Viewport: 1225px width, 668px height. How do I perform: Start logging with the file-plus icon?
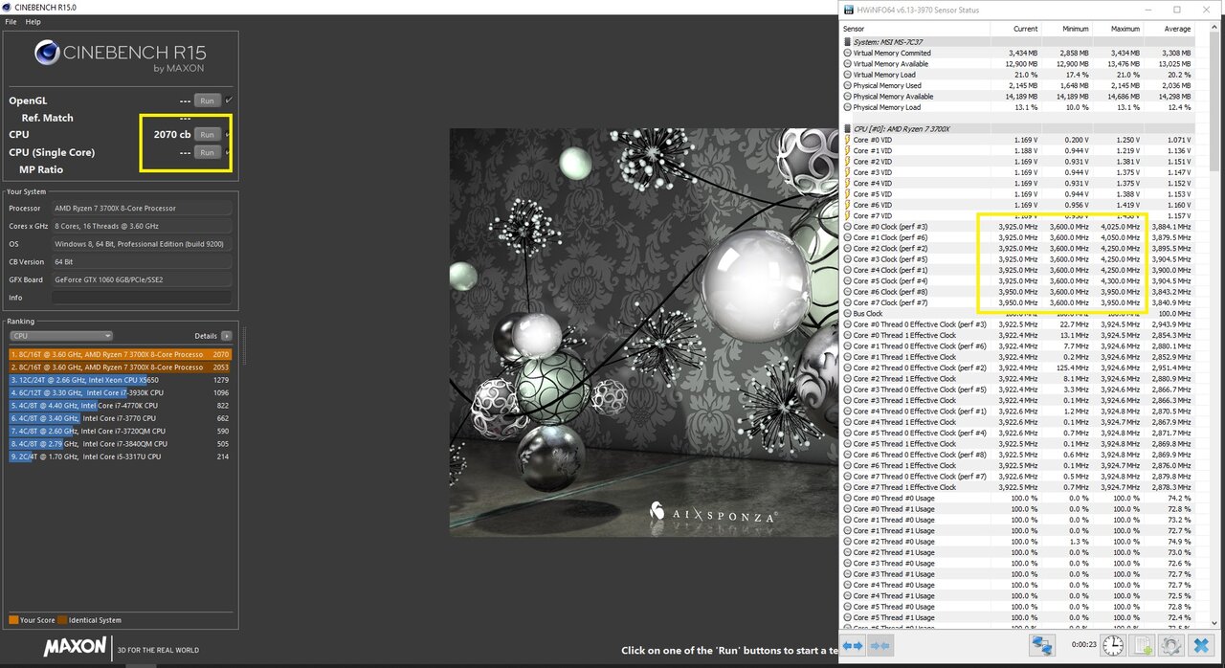click(x=1142, y=646)
